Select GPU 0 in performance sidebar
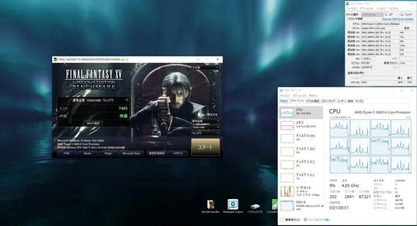417x226 pixels. tap(301, 206)
